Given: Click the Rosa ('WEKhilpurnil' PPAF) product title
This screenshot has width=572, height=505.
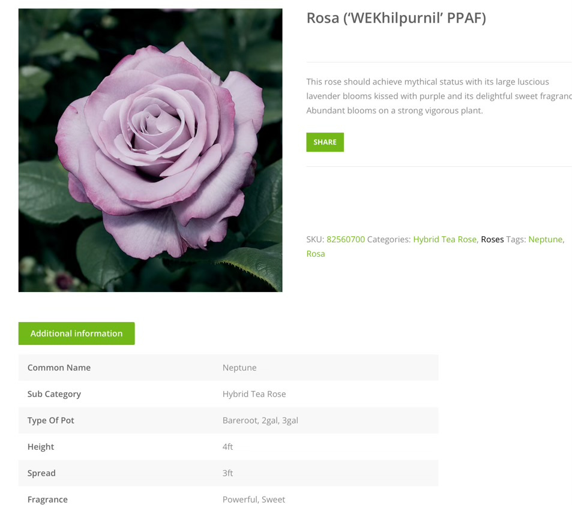Looking at the screenshot, I should point(396,18).
